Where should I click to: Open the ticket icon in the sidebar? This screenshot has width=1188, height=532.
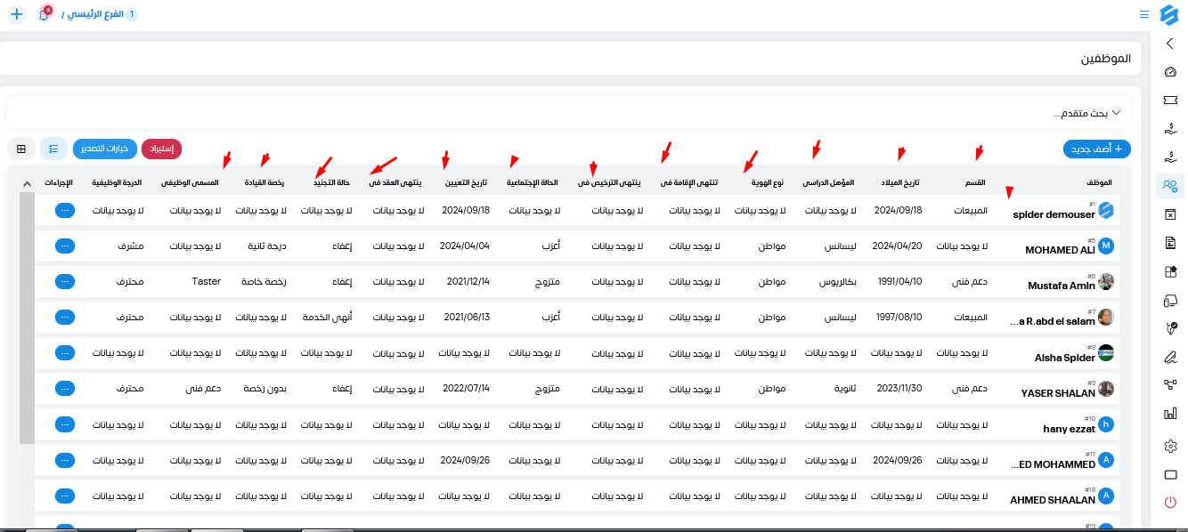click(1171, 101)
